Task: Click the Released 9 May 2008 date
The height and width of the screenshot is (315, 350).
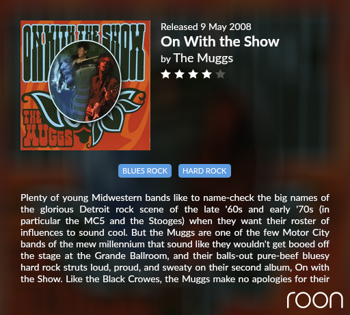Action: point(206,27)
